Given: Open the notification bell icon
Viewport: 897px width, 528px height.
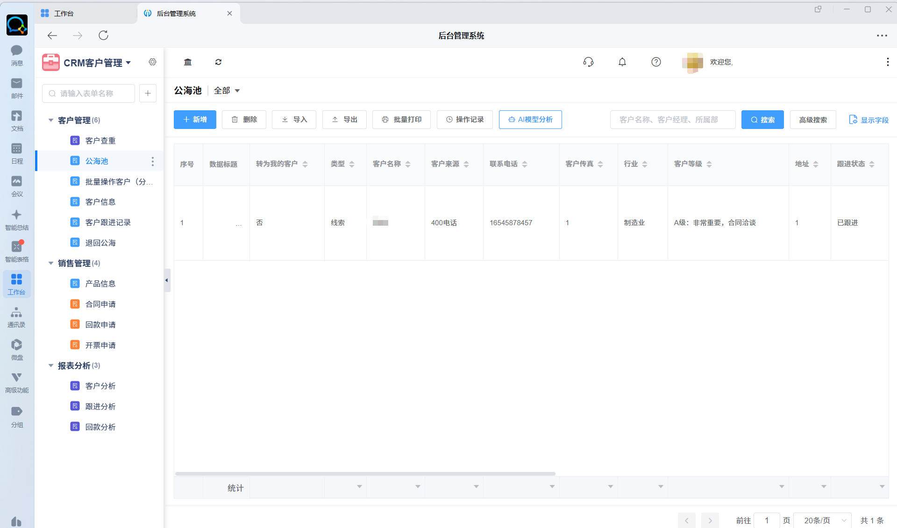Looking at the screenshot, I should (622, 62).
